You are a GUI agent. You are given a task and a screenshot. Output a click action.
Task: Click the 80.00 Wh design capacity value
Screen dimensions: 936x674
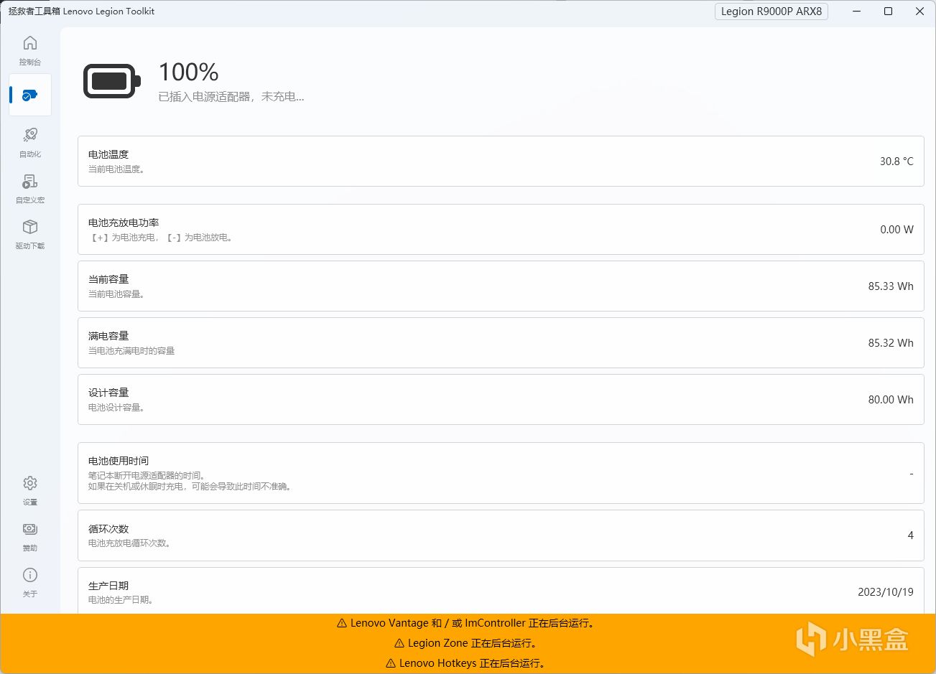point(891,400)
